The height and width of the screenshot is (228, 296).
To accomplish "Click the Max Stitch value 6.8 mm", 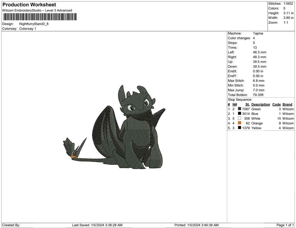I will (258, 81).
